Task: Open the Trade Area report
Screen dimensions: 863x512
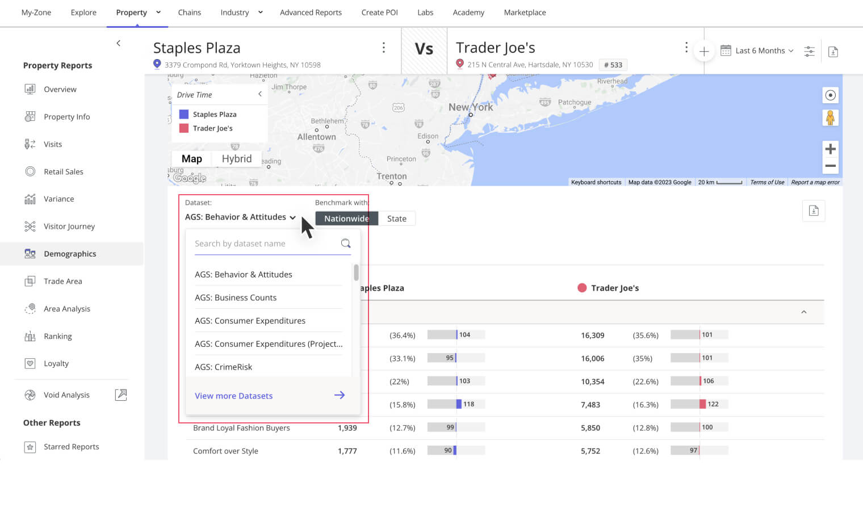Action: click(x=62, y=281)
